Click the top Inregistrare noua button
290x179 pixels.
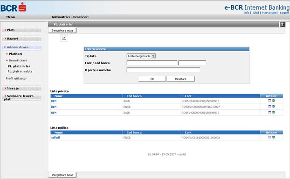62,30
